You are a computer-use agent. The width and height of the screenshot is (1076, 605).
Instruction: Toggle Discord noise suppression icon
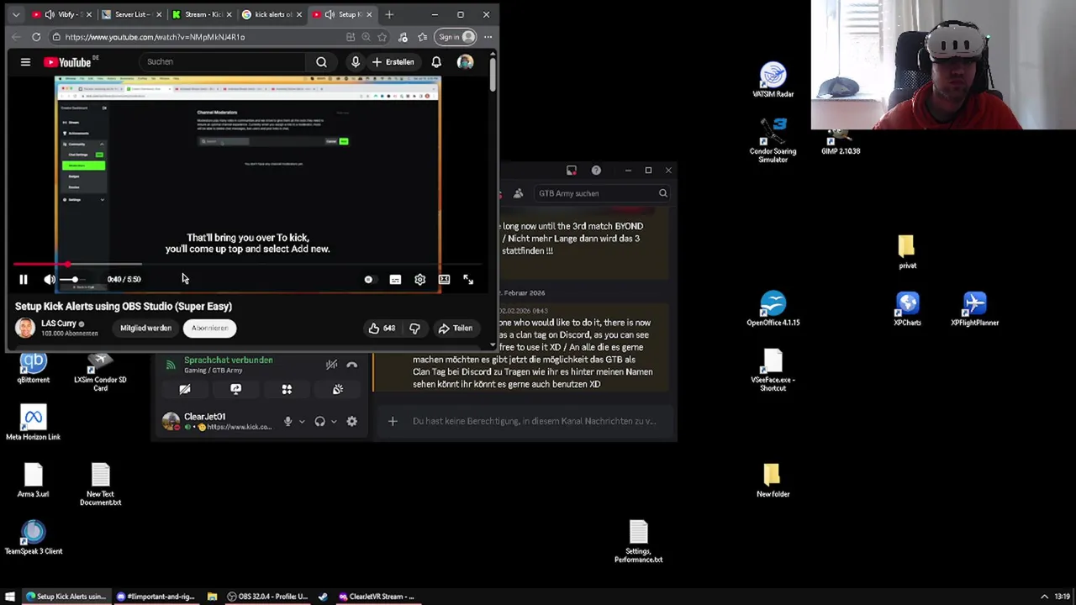tap(331, 365)
